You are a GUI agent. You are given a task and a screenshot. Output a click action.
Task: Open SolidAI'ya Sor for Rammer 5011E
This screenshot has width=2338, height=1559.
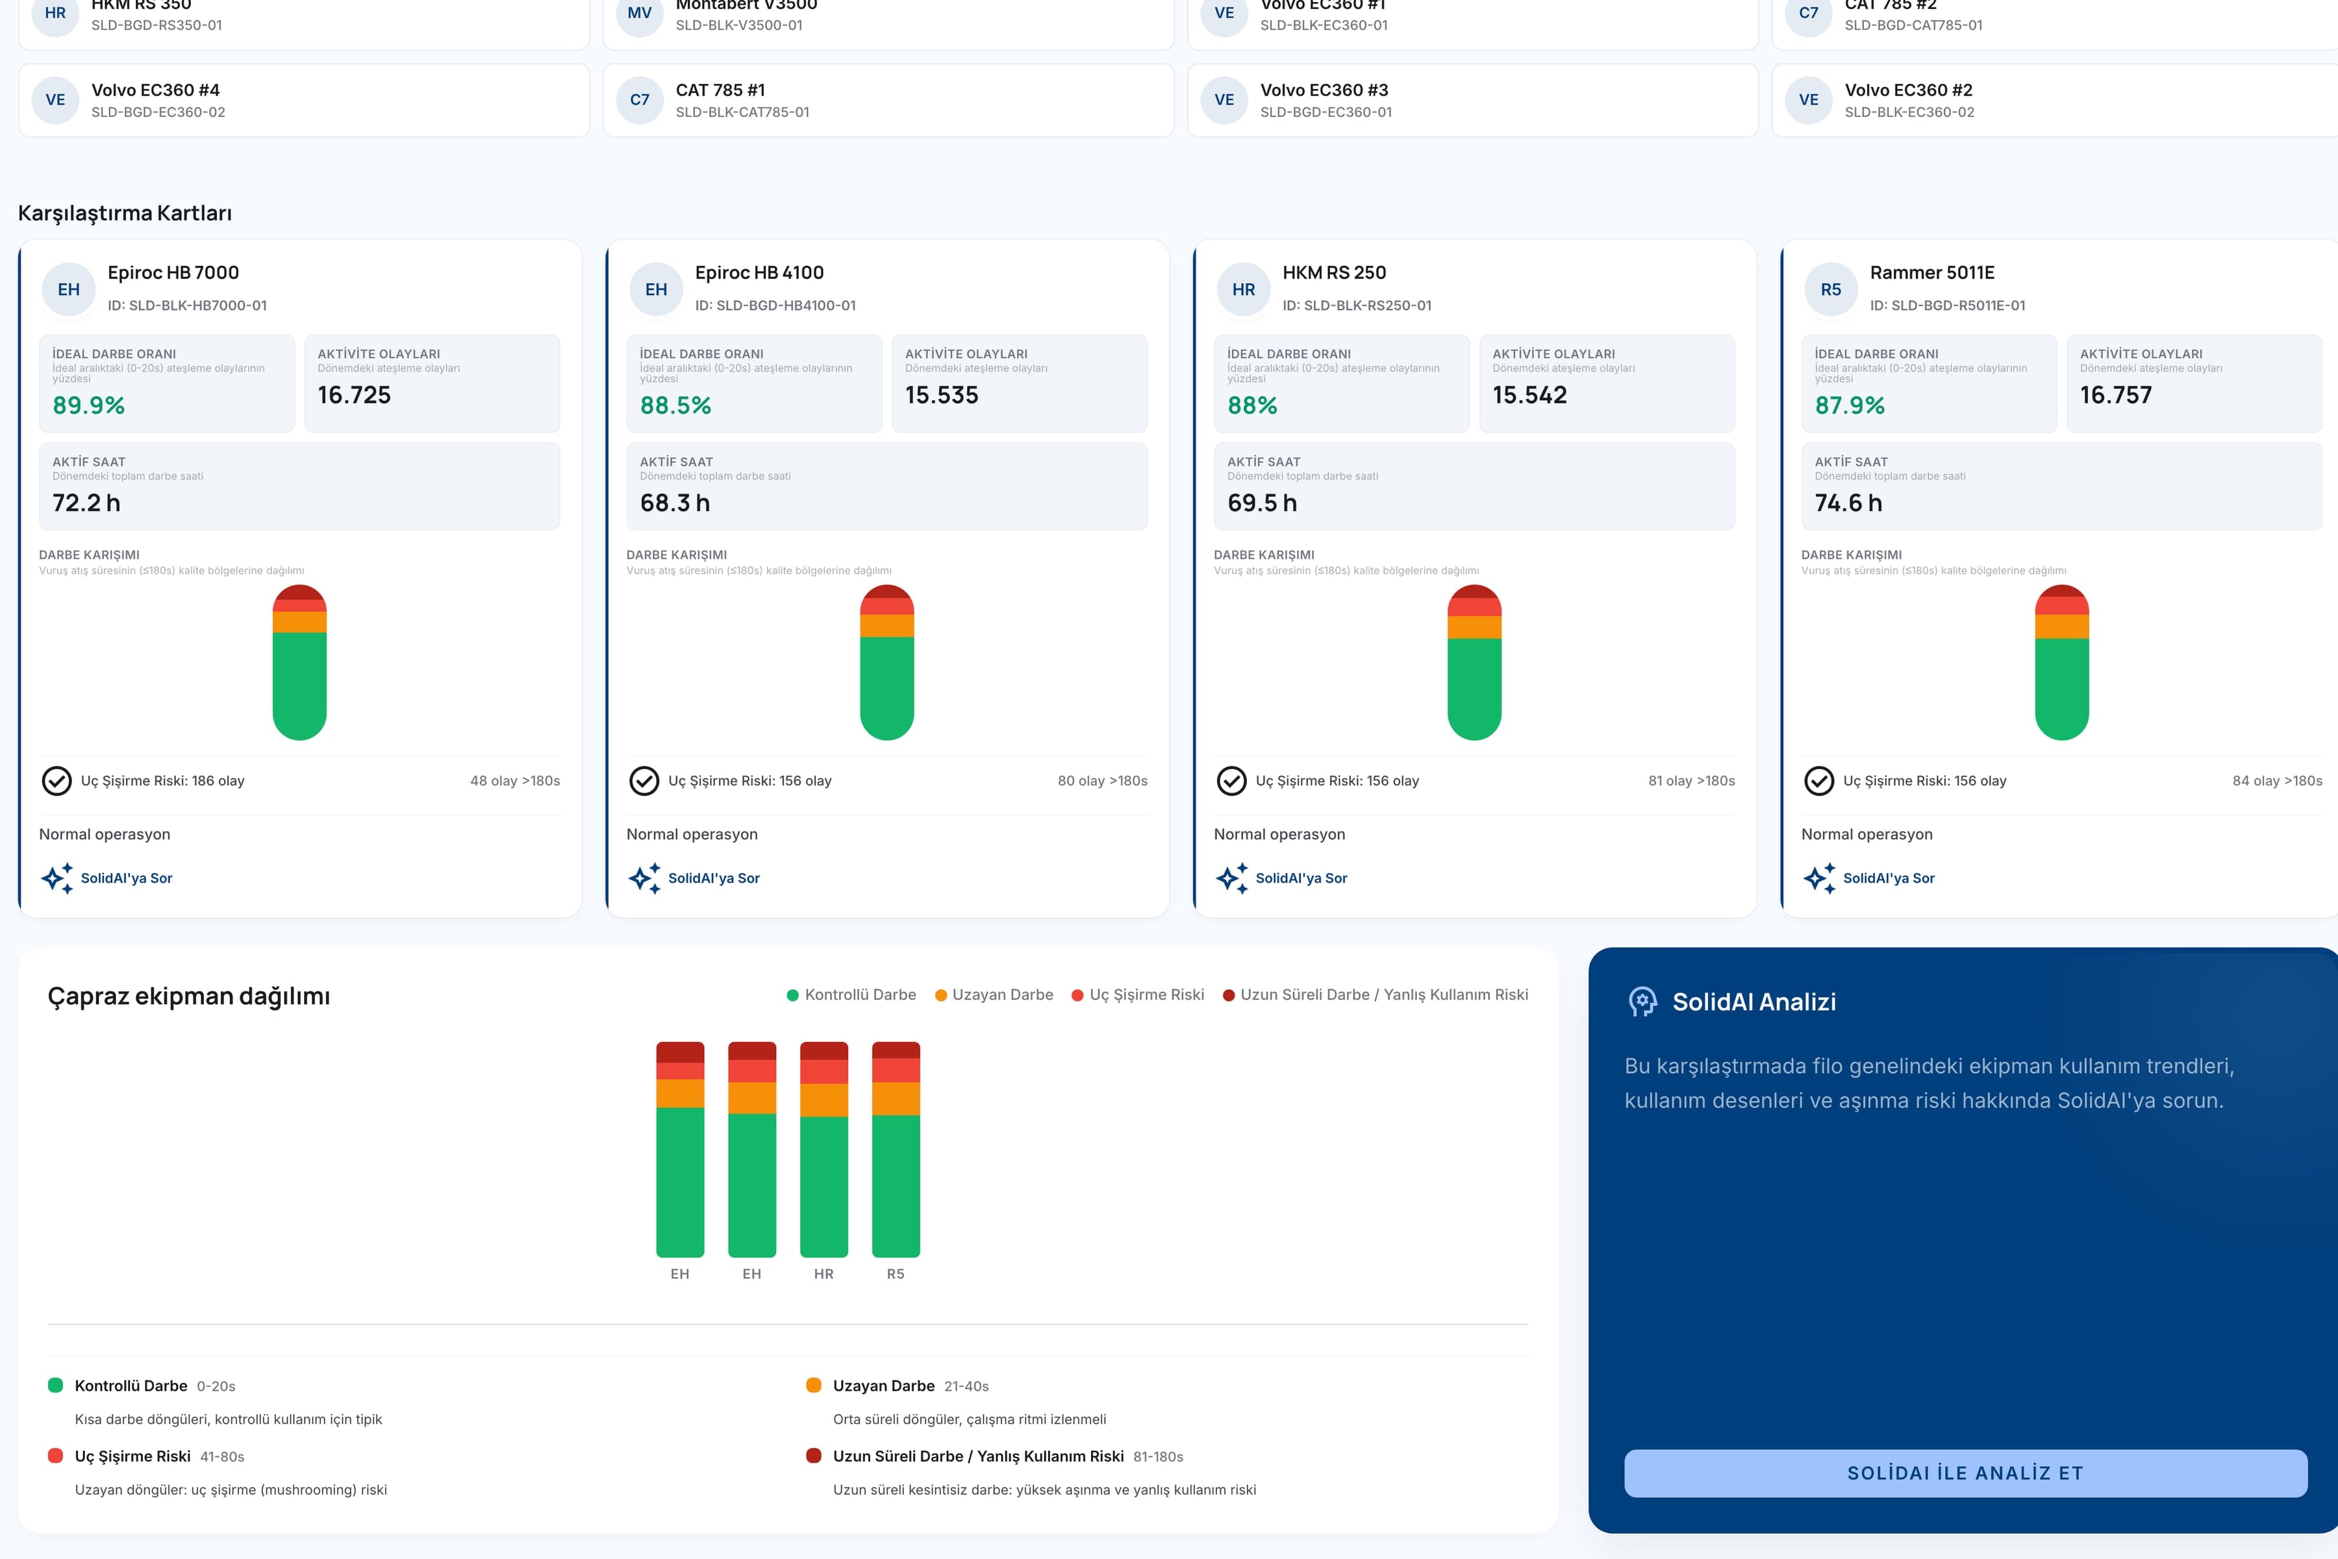[1869, 878]
